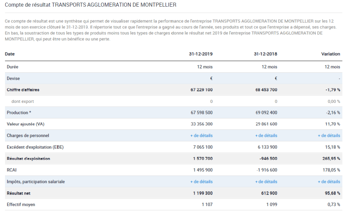Open 2018 details for Charges de personnel
Image resolution: width=343 pixels, height=215 pixels.
[266, 136]
